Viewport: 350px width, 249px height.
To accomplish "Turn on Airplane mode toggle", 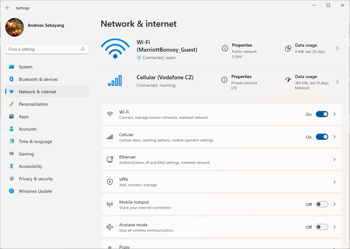I will [322, 227].
